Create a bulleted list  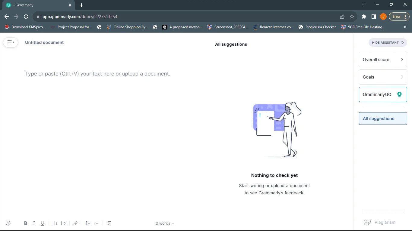97,223
